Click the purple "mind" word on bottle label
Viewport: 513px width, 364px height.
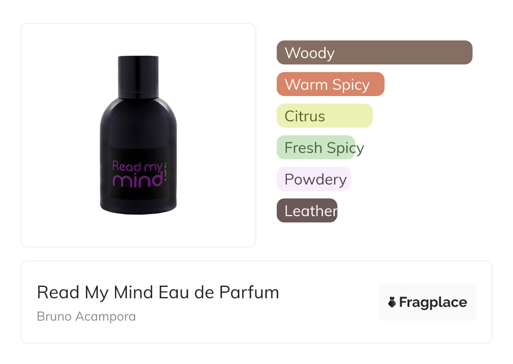138,180
